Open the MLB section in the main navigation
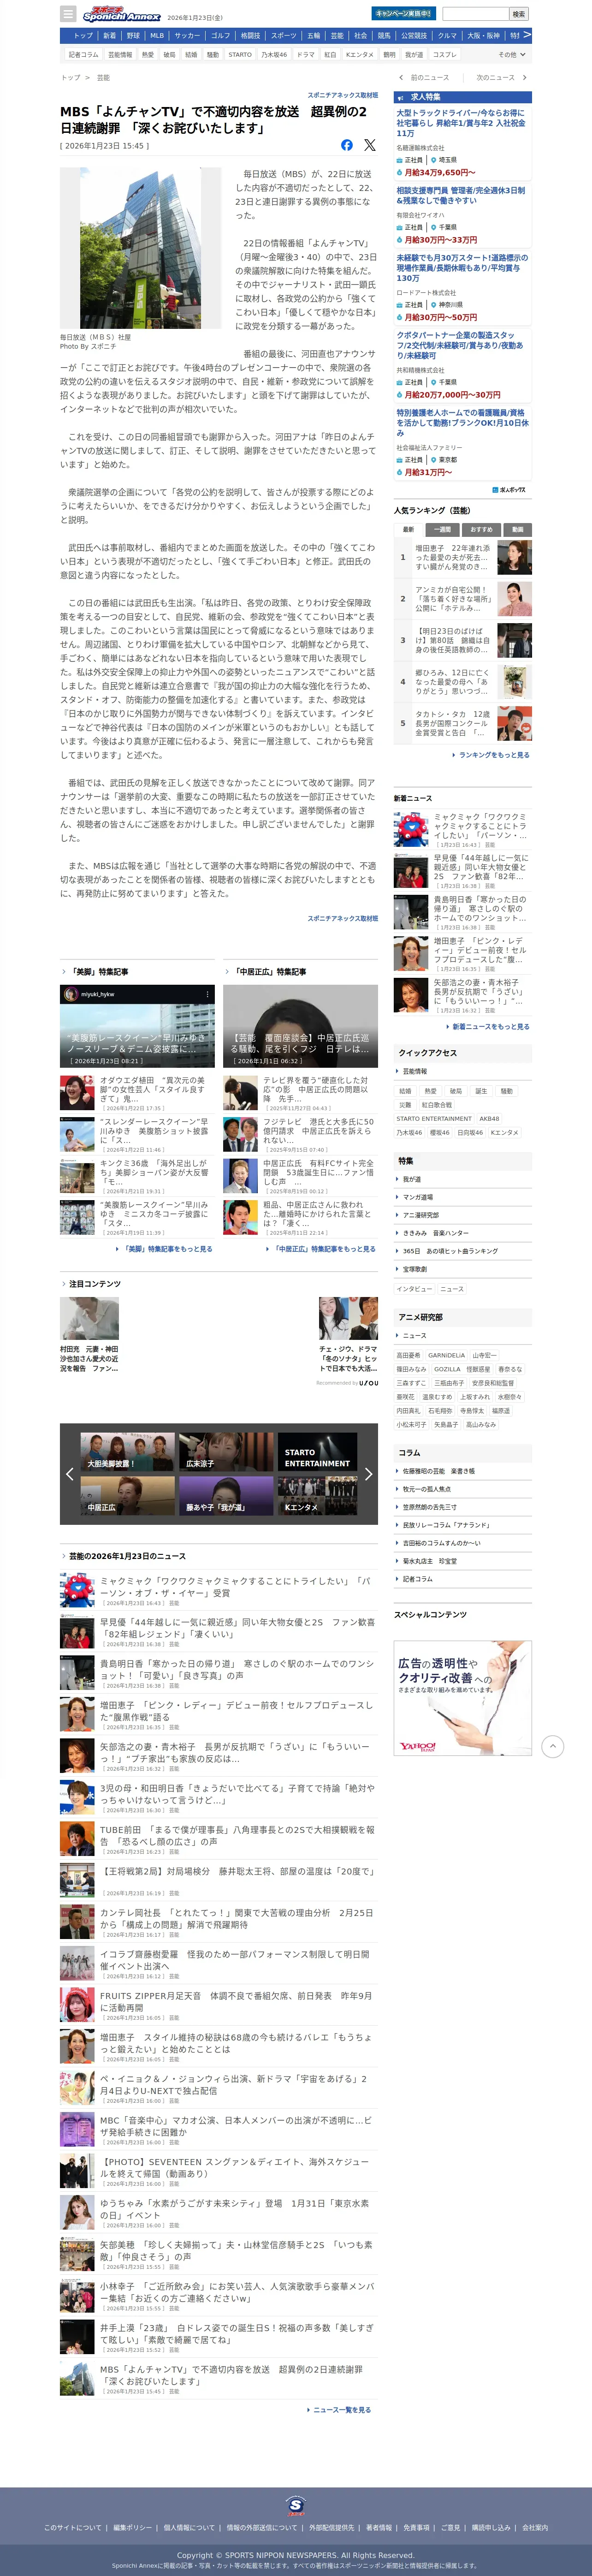 (157, 35)
